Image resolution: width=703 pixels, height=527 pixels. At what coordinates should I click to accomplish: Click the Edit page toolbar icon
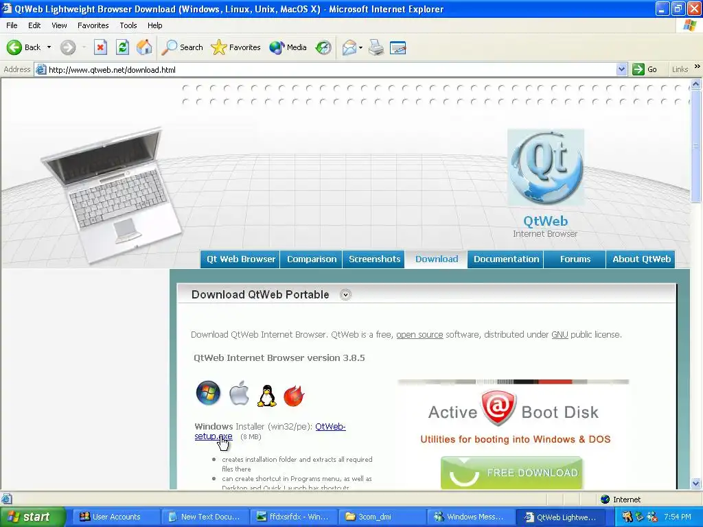coord(397,47)
